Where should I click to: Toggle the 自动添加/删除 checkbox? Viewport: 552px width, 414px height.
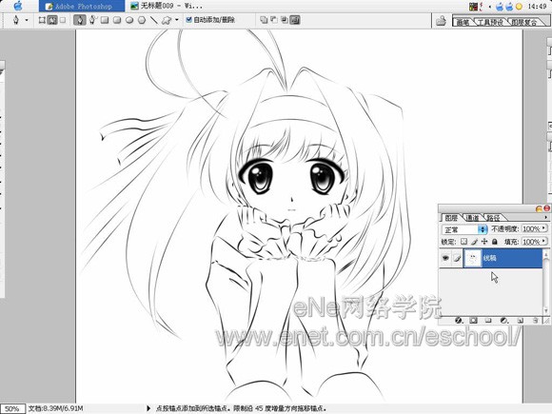click(189, 20)
